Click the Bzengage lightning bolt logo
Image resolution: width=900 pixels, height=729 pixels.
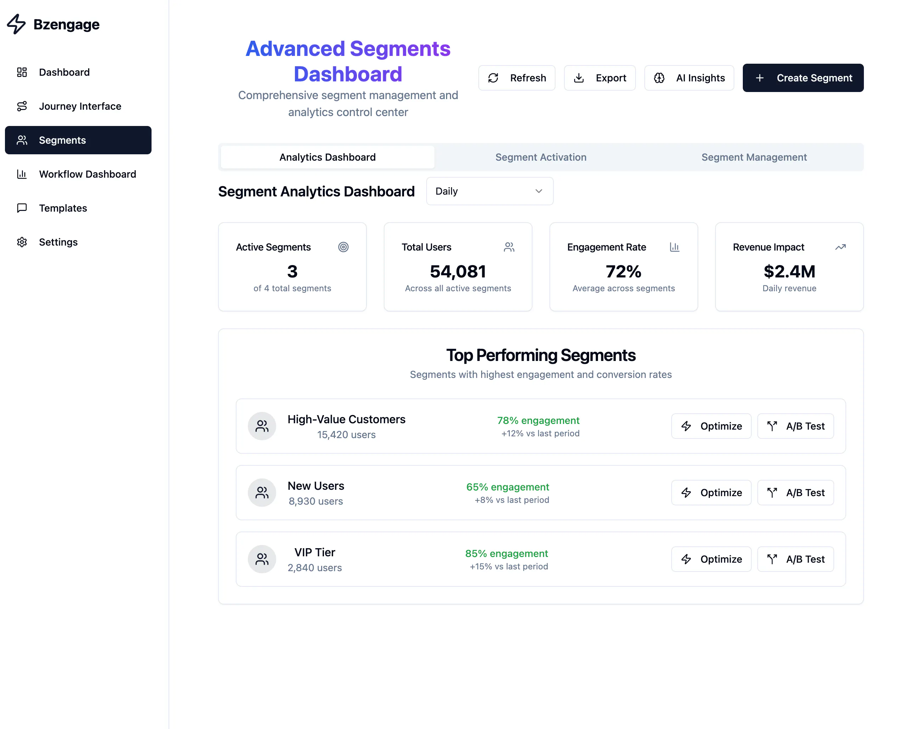16,24
